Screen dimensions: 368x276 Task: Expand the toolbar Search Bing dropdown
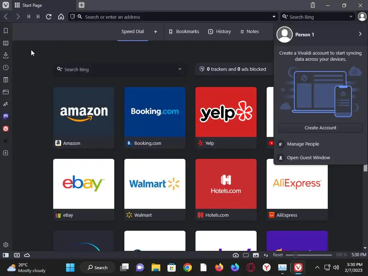(x=351, y=17)
